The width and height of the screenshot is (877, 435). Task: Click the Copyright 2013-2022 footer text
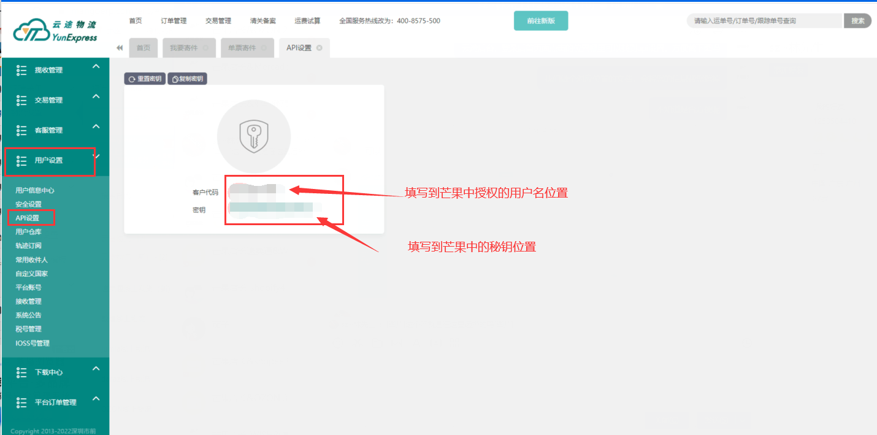click(x=53, y=431)
